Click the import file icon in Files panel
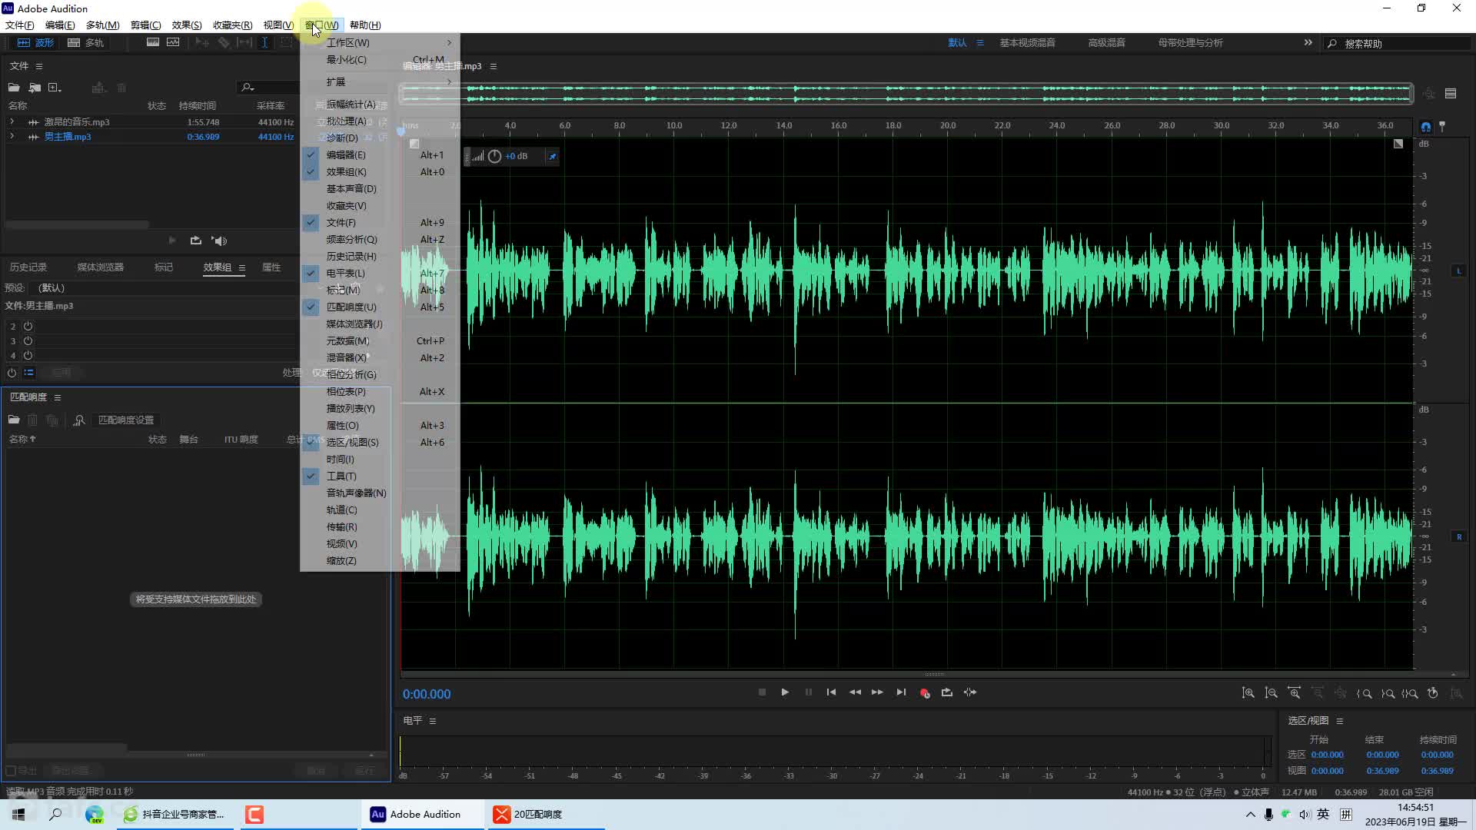 [x=35, y=88]
